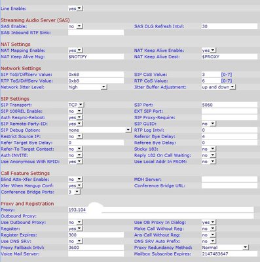Open the Sticky 183 dropdown
This screenshot has width=260, height=262.
[x=208, y=149]
